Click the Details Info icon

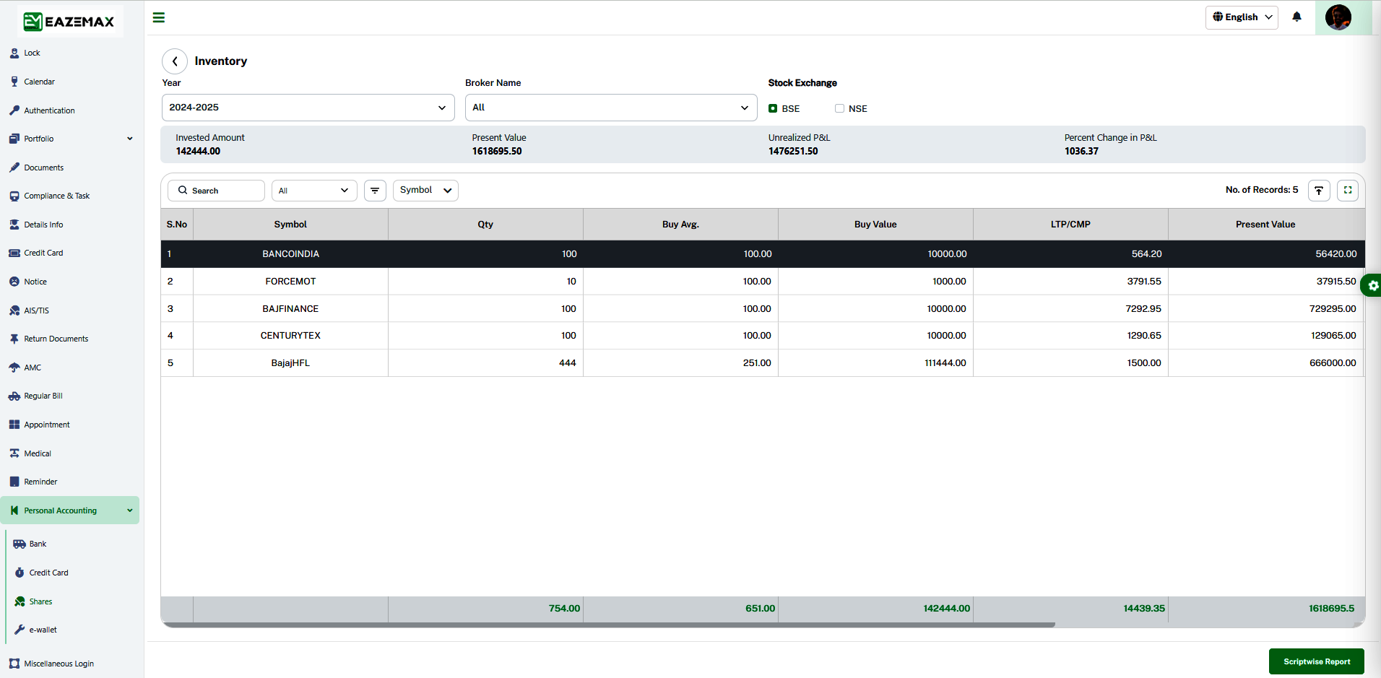14,225
